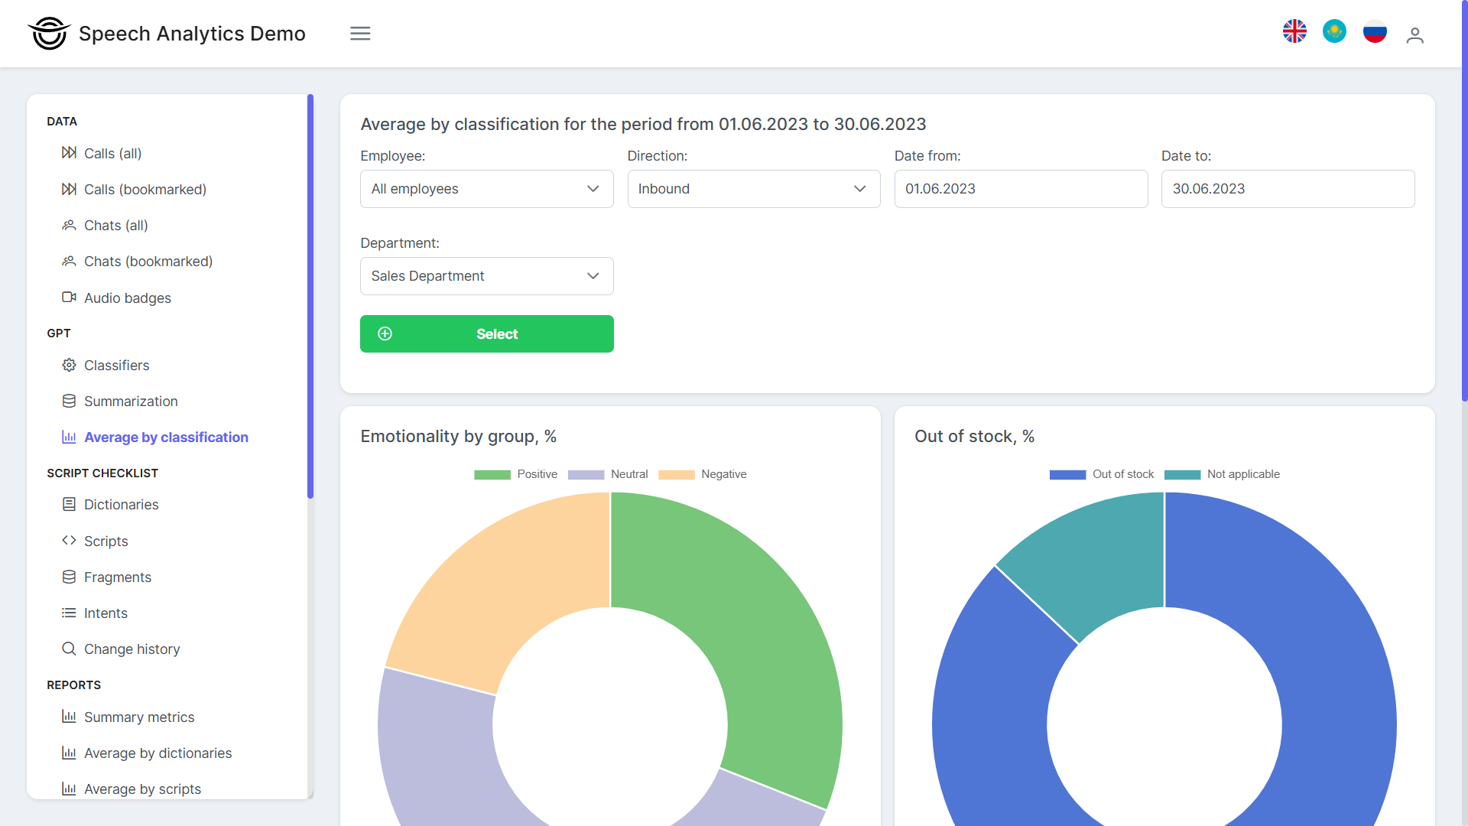The height and width of the screenshot is (826, 1468).
Task: Open the Department dropdown
Action: point(486,276)
